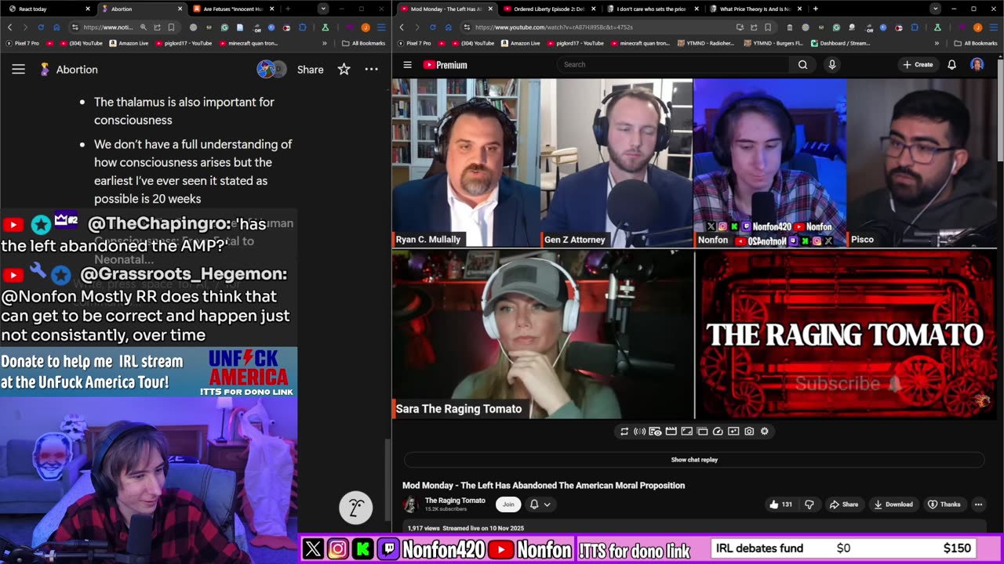Expand subscription notification bell dropdown
Image resolution: width=1004 pixels, height=564 pixels.
point(540,504)
